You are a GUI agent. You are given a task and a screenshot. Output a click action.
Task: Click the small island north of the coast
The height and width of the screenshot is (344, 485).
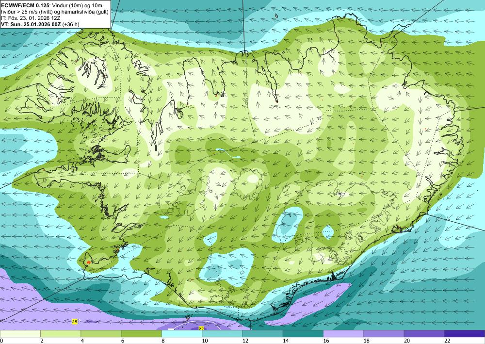click(x=276, y=16)
